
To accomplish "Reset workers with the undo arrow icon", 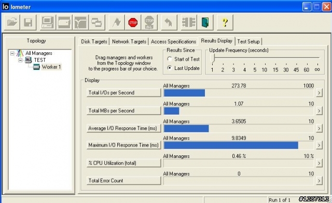I will point(169,22).
